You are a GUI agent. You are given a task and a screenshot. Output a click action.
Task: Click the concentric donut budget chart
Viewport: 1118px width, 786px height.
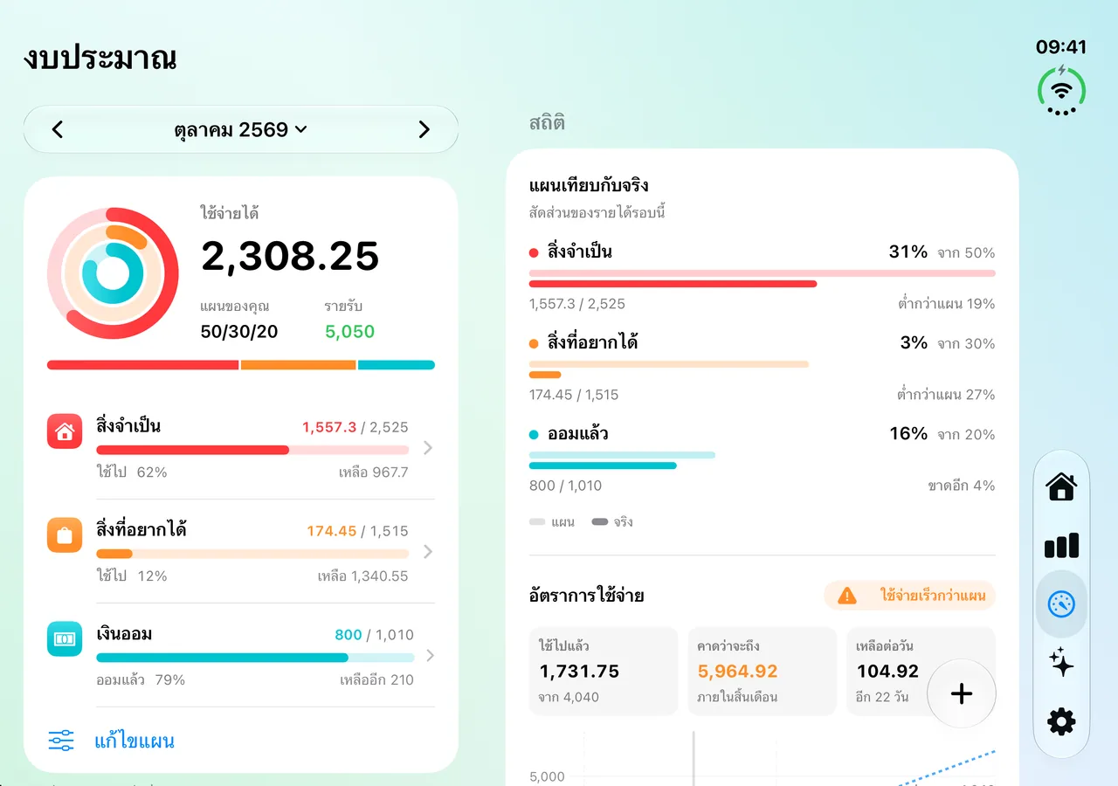click(x=113, y=273)
